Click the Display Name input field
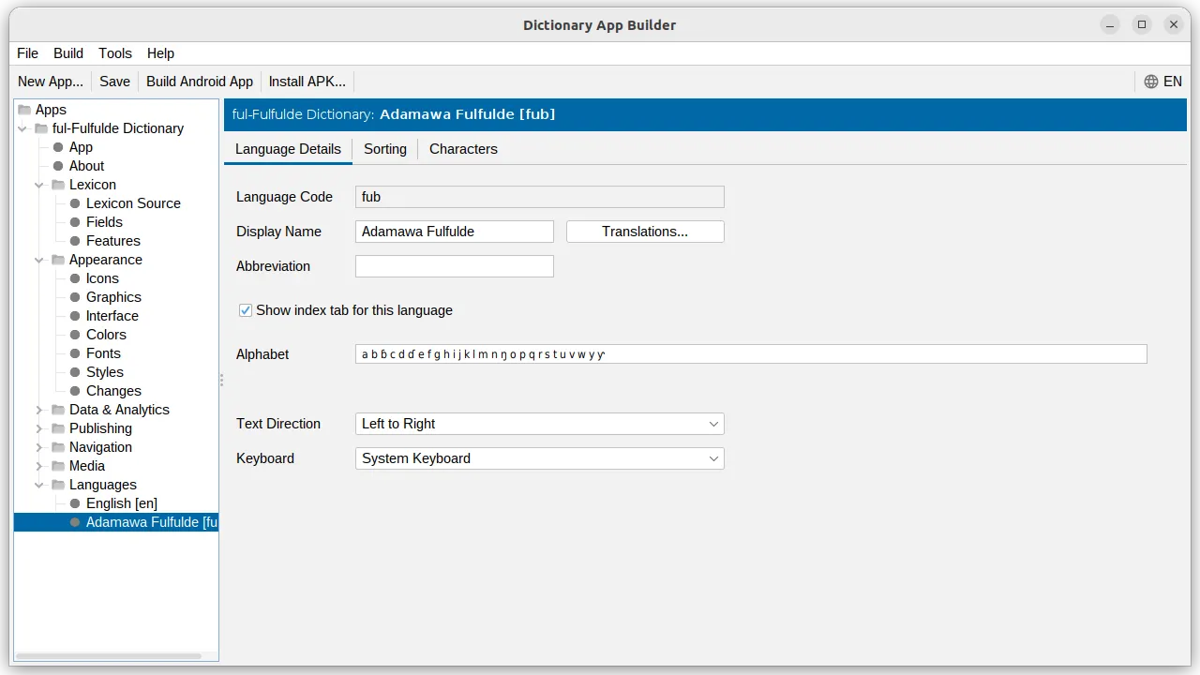Image resolution: width=1200 pixels, height=675 pixels. point(455,232)
